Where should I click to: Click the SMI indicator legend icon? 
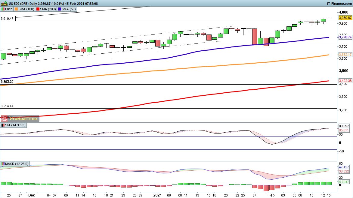3,125
